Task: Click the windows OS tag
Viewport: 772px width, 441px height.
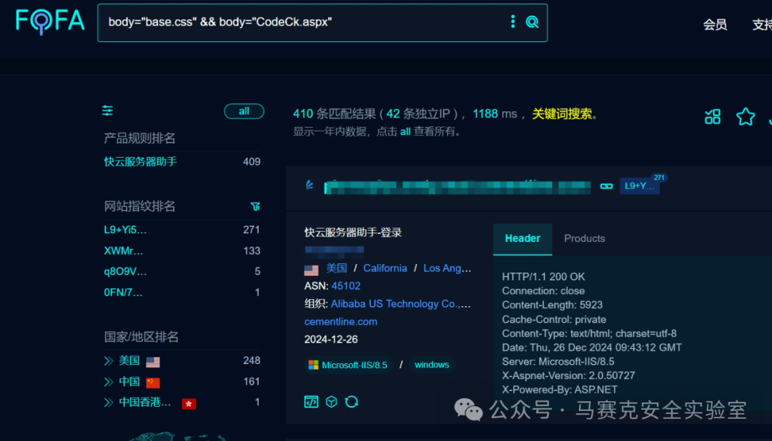Action: [432, 365]
